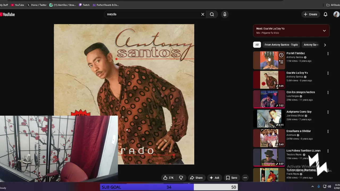Click the taskbar microphone icon
The width and height of the screenshot is (340, 191).
point(318,186)
